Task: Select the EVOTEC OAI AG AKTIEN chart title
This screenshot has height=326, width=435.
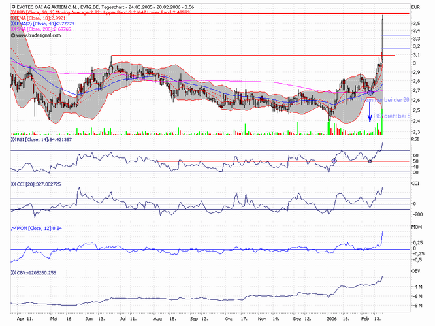Action: pos(105,7)
